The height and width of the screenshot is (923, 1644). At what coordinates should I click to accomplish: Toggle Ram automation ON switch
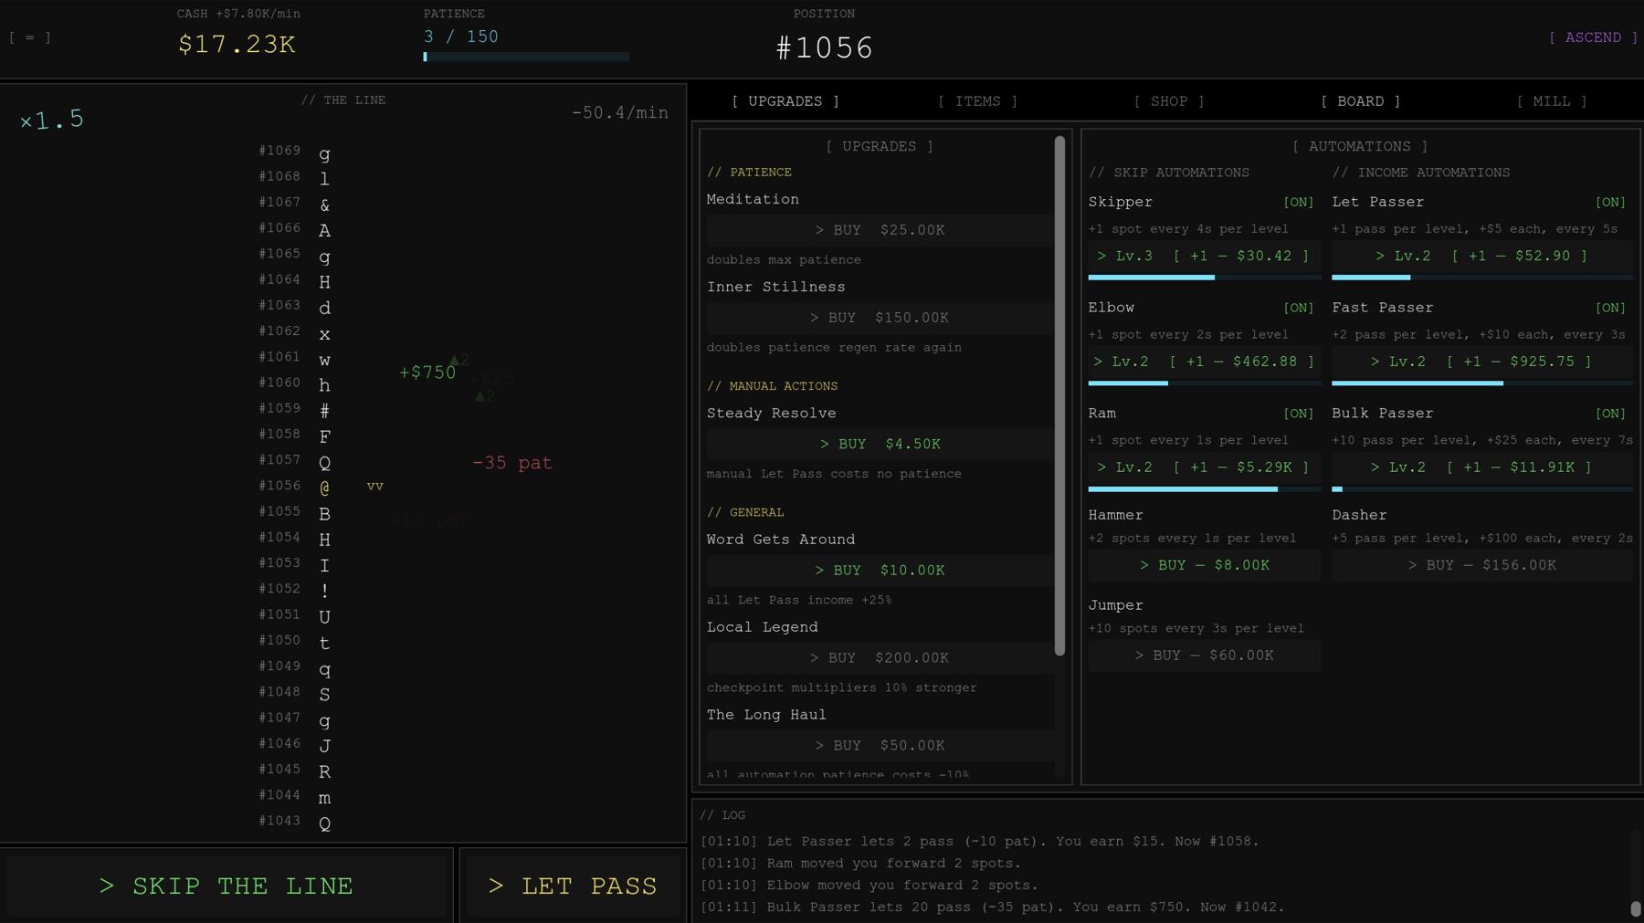pyautogui.click(x=1298, y=414)
